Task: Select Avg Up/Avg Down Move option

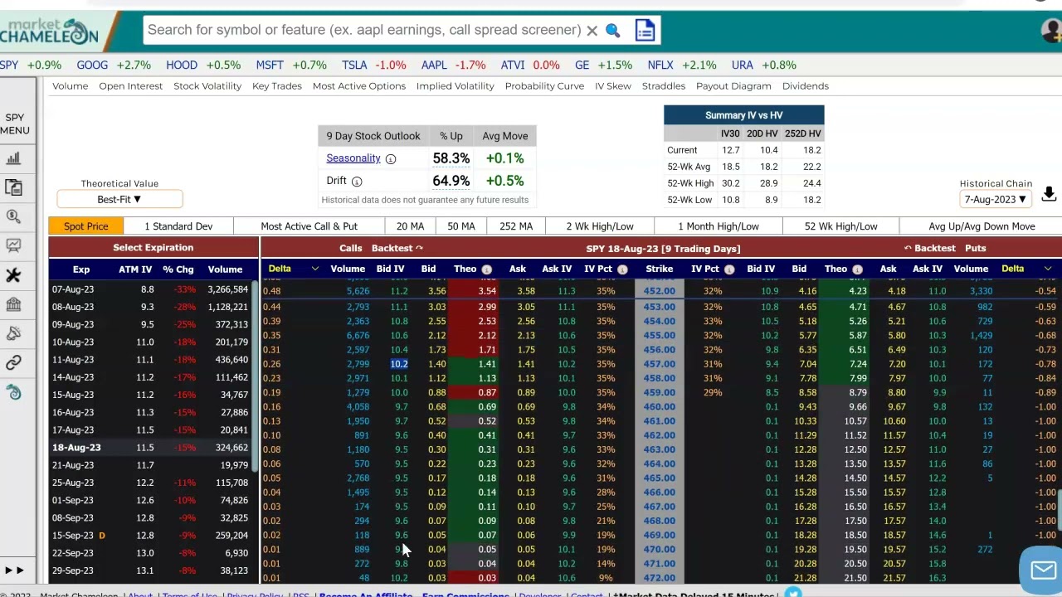Action: click(x=982, y=226)
